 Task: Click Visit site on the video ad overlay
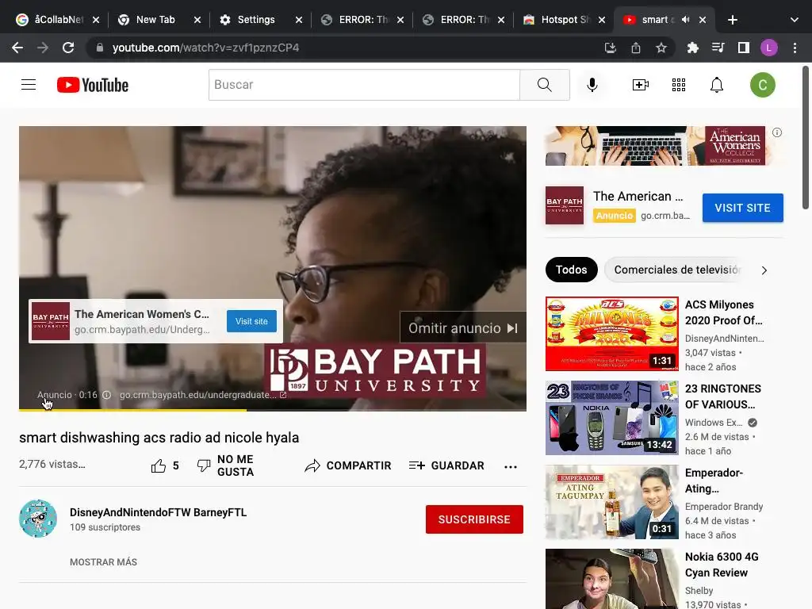click(251, 321)
